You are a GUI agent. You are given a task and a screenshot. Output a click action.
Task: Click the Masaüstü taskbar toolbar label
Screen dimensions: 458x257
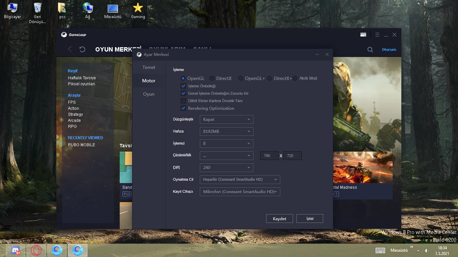(x=399, y=250)
